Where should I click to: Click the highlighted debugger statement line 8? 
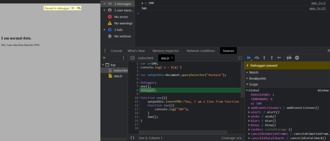[190, 90]
